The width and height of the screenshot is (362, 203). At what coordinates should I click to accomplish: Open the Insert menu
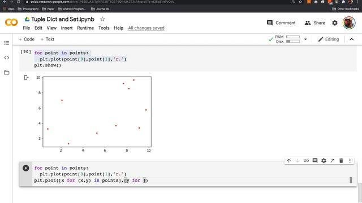click(x=67, y=28)
